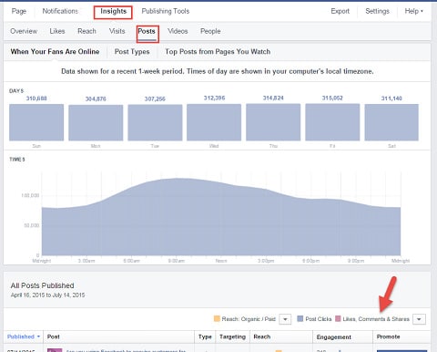The image size is (437, 352).
Task: Click the Sunday bar showing 310,688
Action: [36, 122]
